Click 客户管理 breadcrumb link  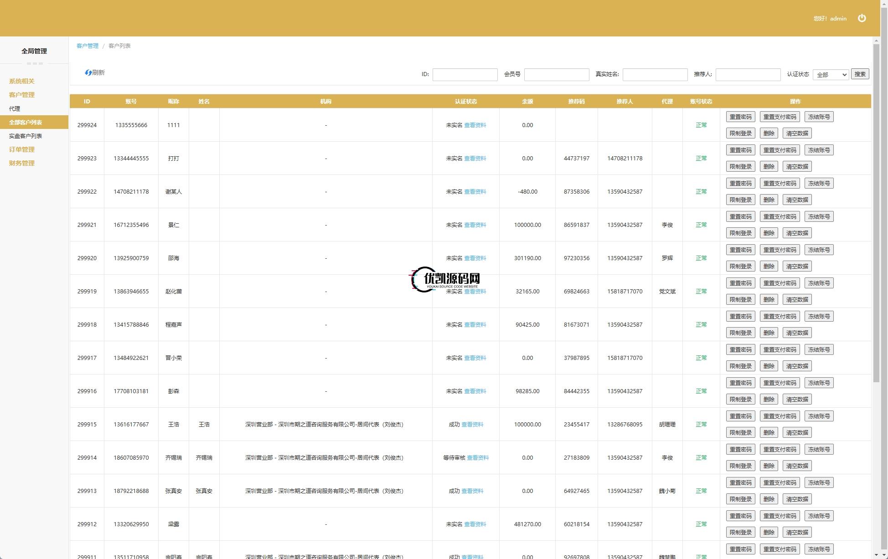click(x=88, y=46)
